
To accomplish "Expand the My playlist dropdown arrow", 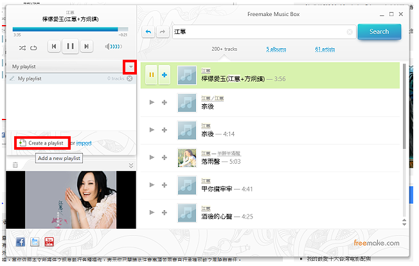I will pos(130,67).
